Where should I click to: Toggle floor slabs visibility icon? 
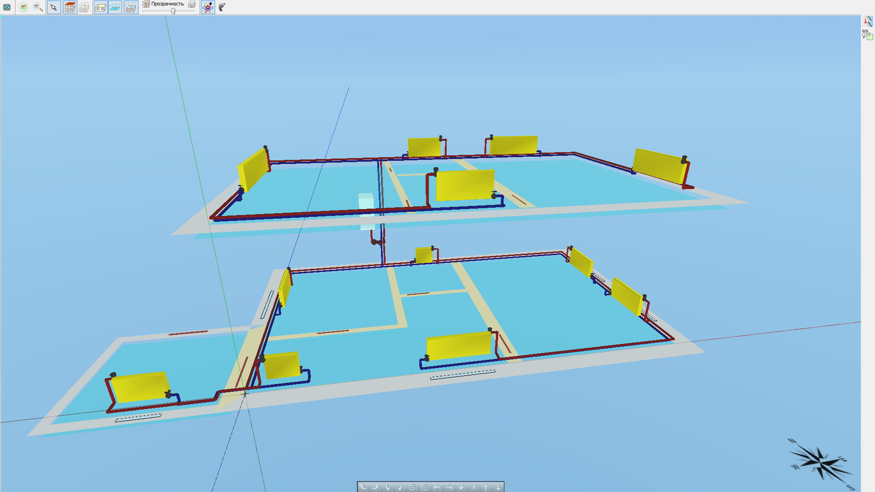pyautogui.click(x=115, y=7)
